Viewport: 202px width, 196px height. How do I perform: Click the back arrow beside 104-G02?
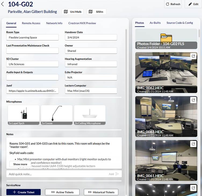tap(3, 4)
